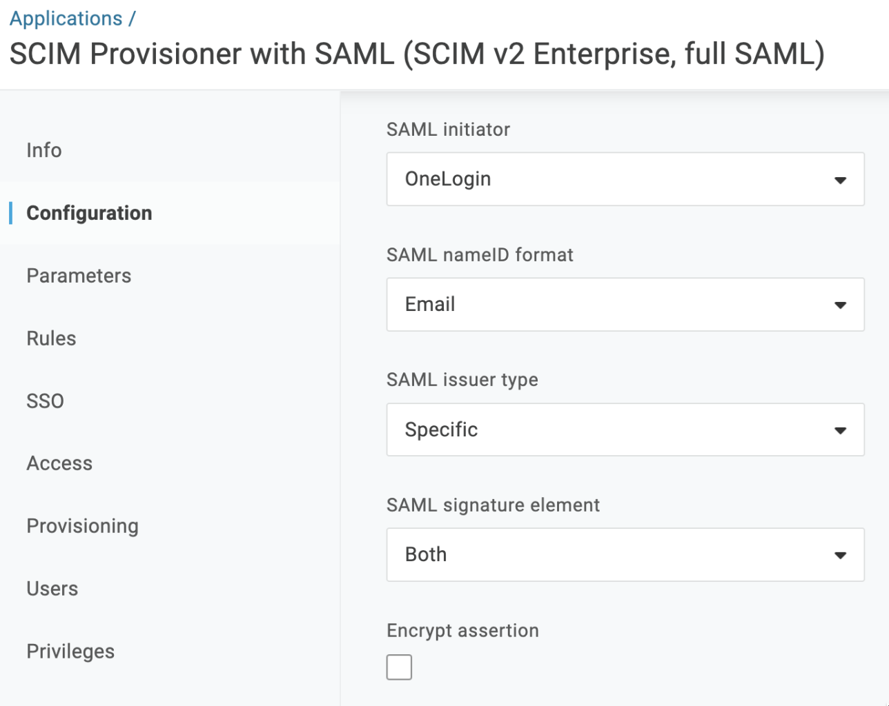Open the Rules section
Image resolution: width=889 pixels, height=706 pixels.
51,339
